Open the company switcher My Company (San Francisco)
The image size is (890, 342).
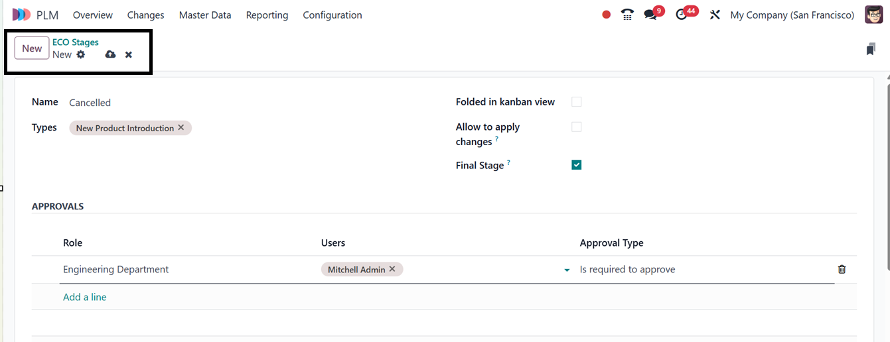click(792, 15)
